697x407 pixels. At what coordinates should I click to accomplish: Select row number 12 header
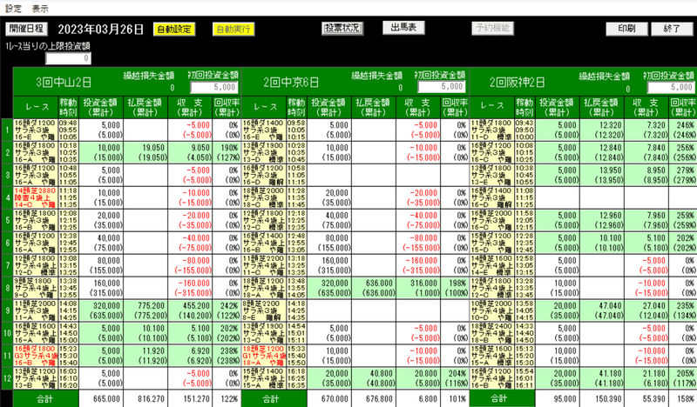point(7,378)
